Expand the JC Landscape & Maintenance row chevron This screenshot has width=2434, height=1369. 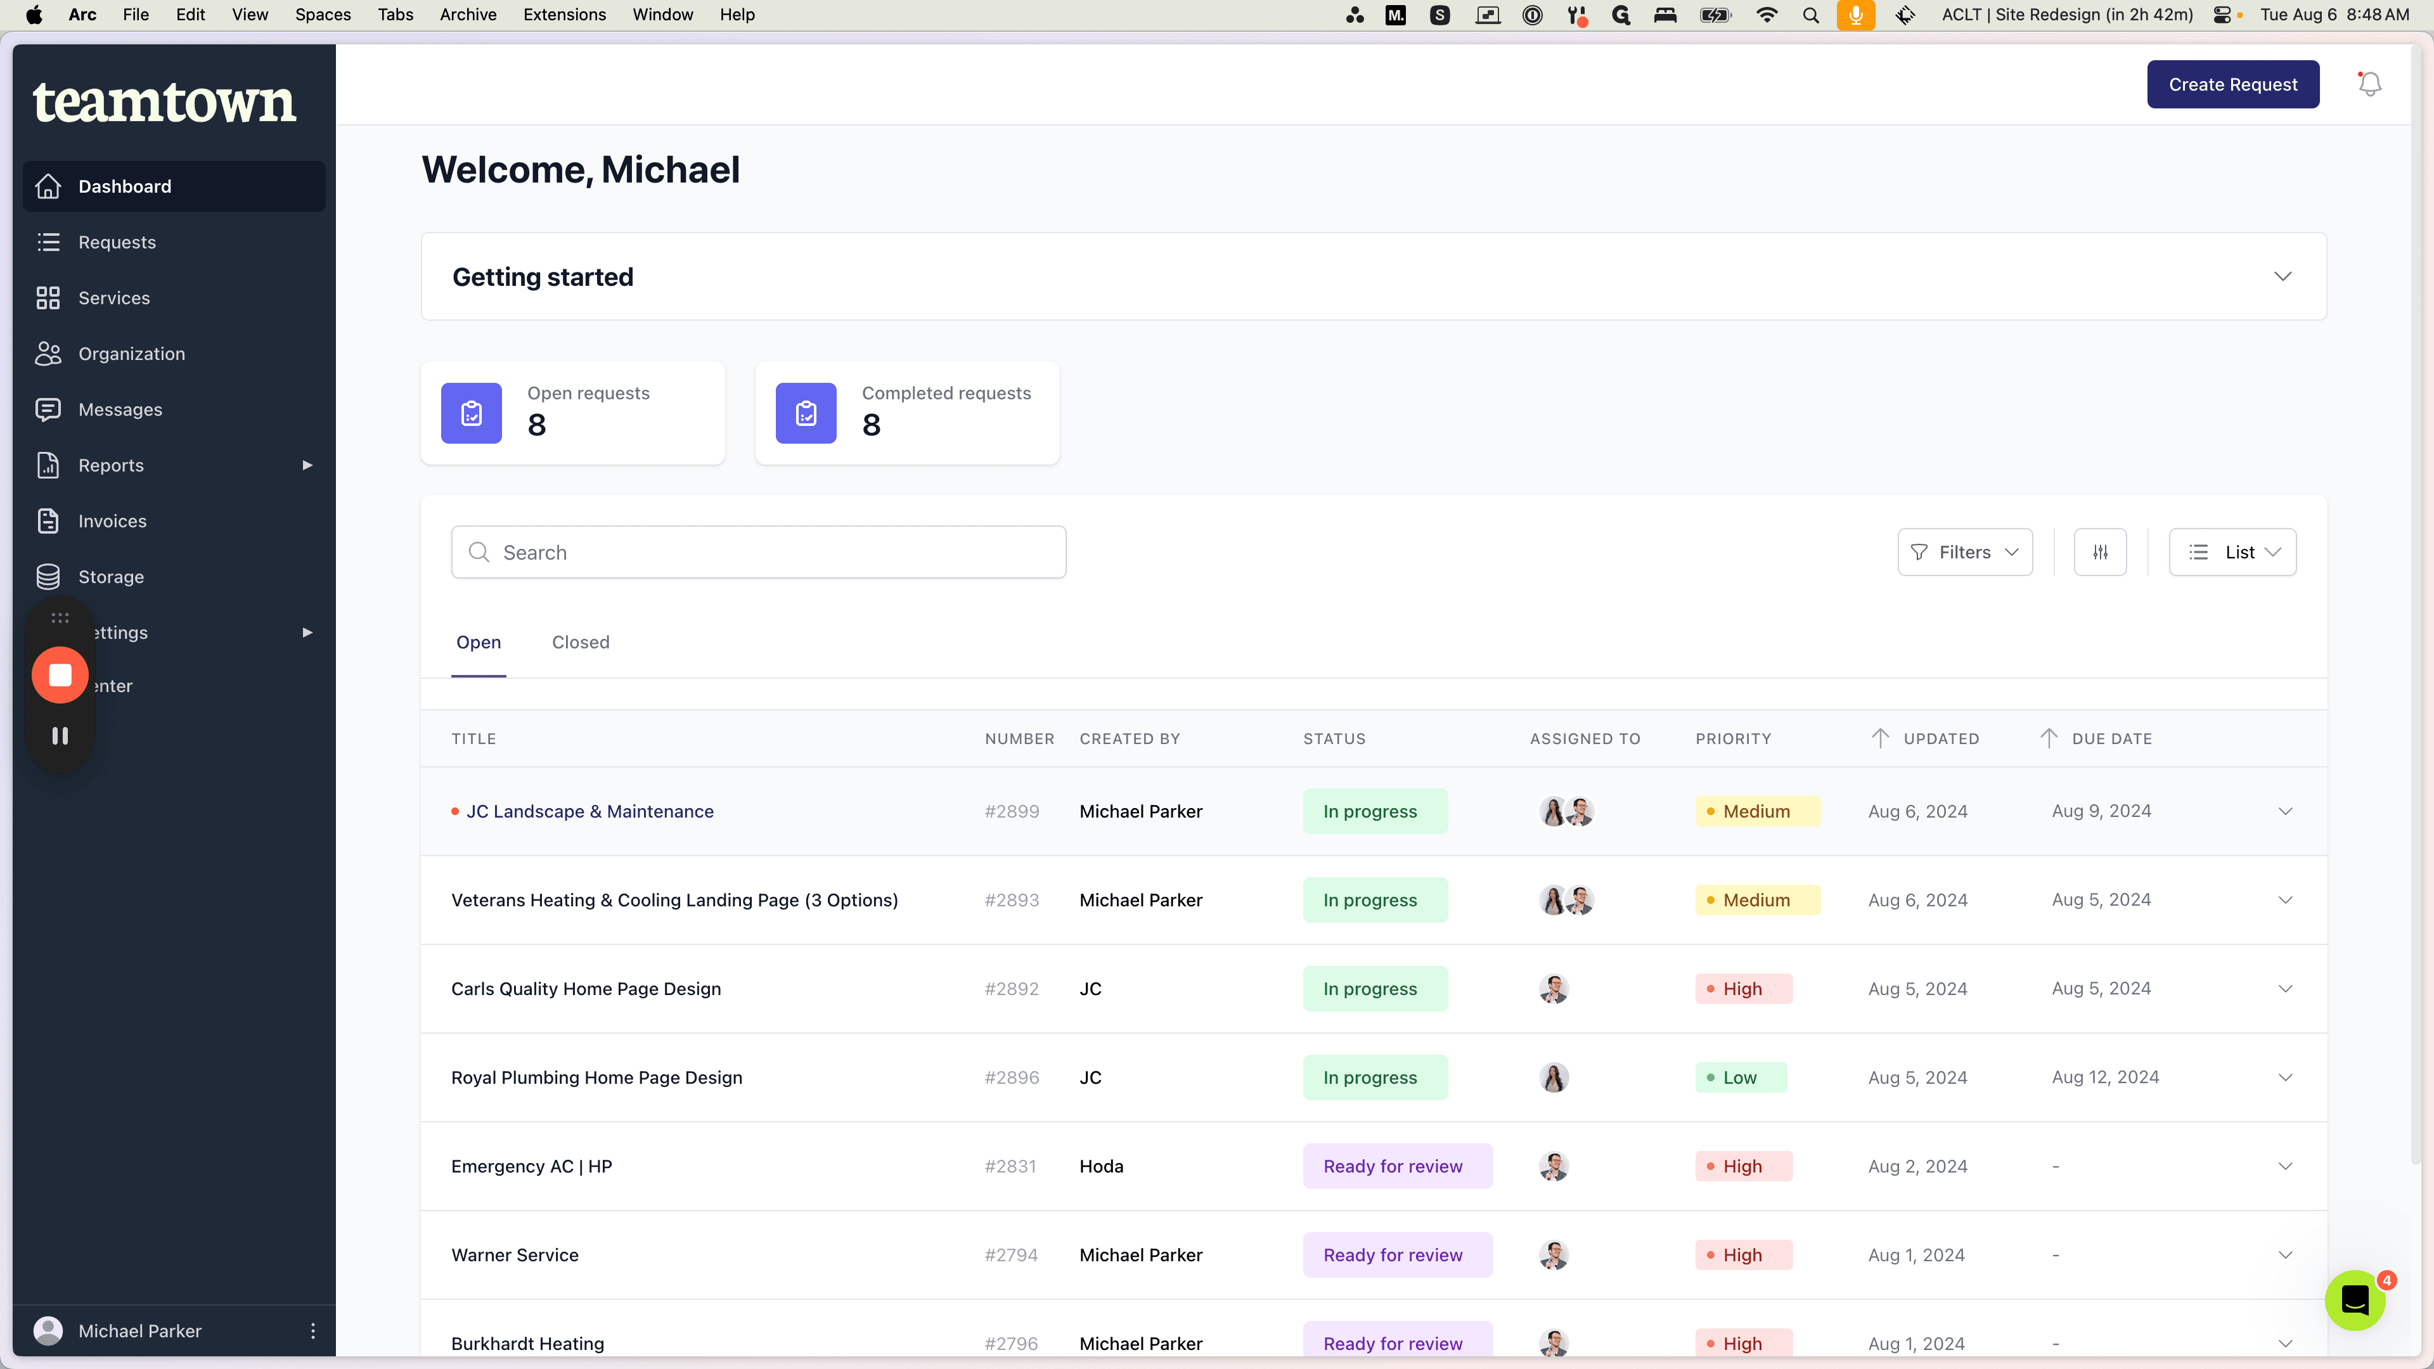[2284, 811]
